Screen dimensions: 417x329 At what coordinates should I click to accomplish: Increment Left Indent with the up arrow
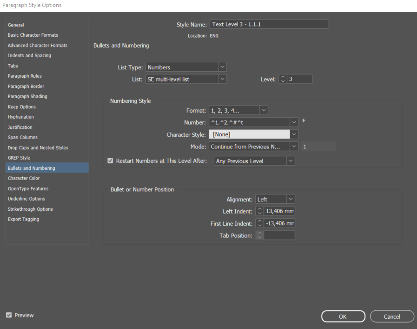coord(259,208)
